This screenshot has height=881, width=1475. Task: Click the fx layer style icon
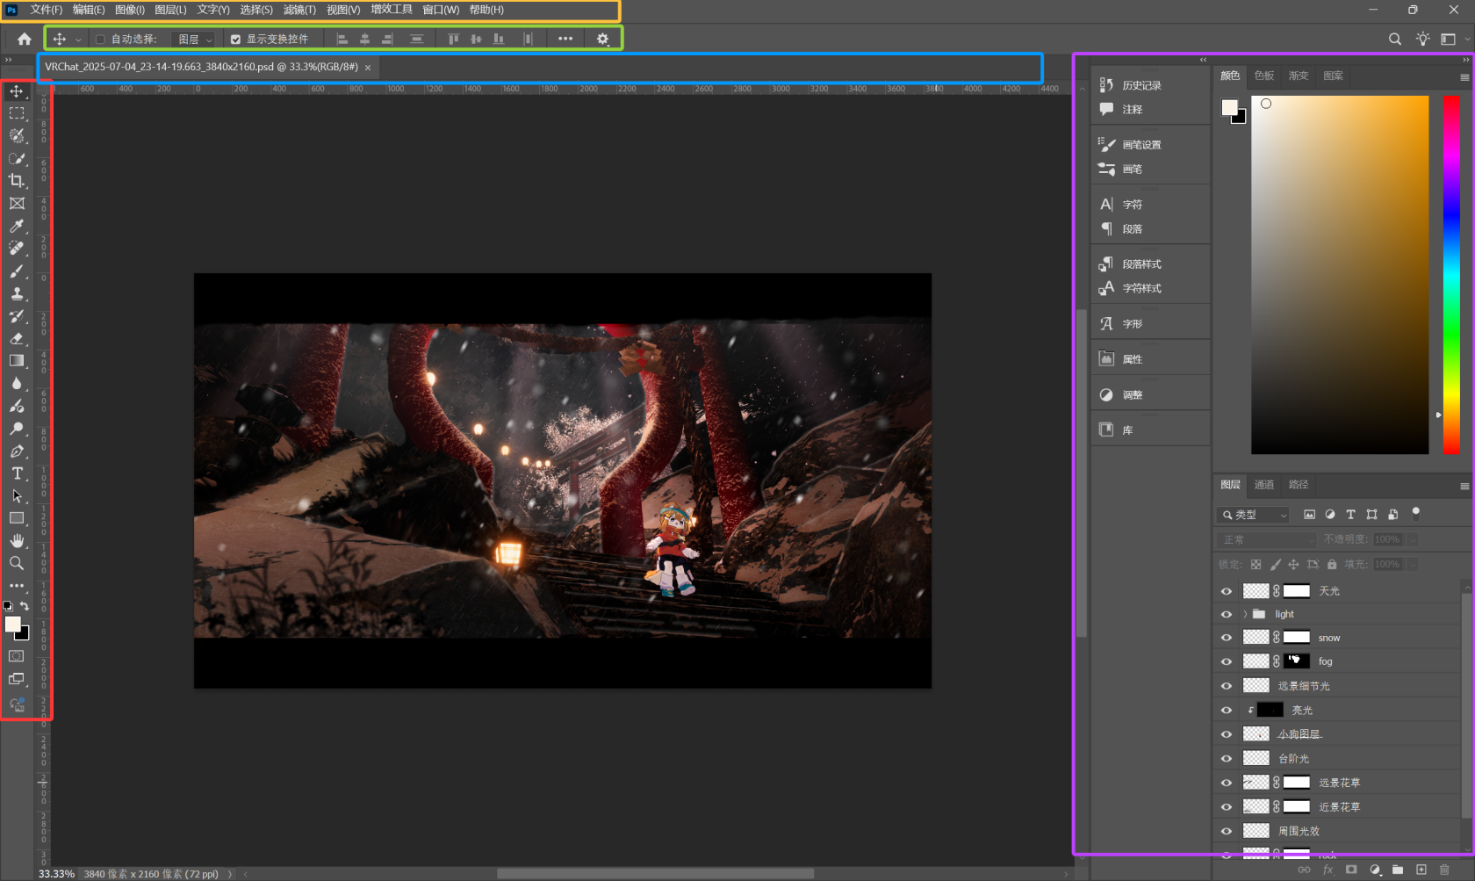coord(1327,870)
